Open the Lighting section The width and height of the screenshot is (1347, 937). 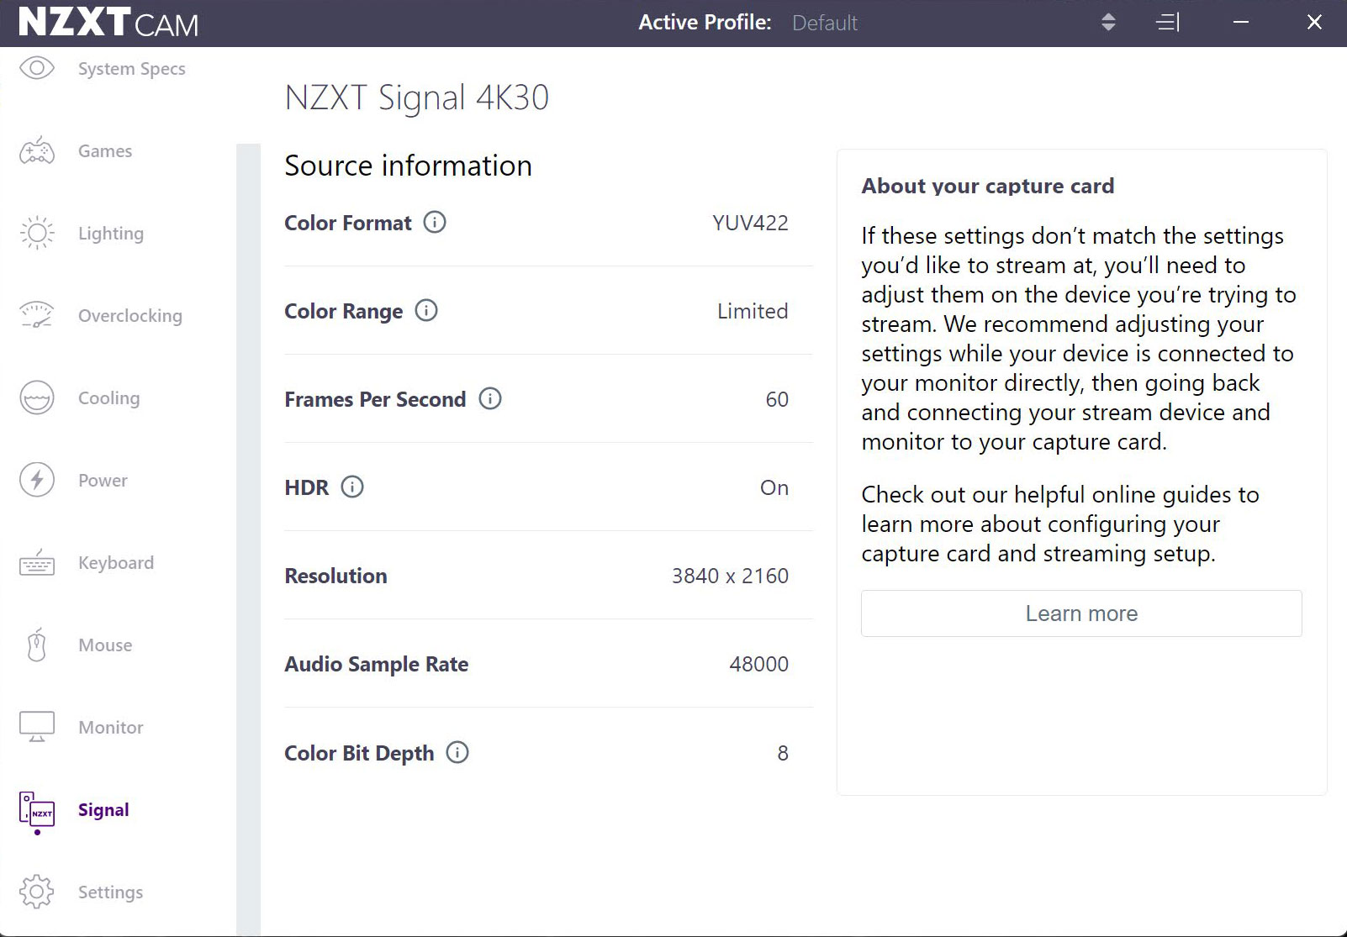(x=37, y=233)
